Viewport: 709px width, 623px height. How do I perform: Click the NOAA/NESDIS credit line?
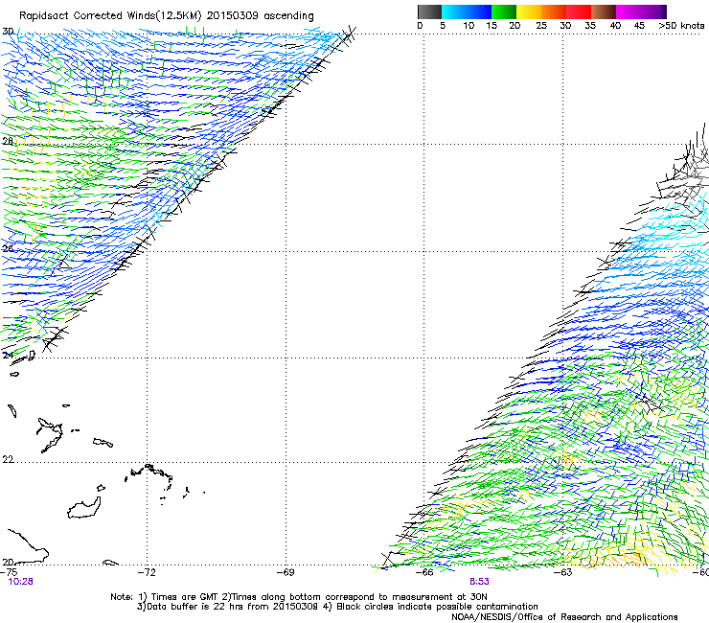[x=564, y=617]
